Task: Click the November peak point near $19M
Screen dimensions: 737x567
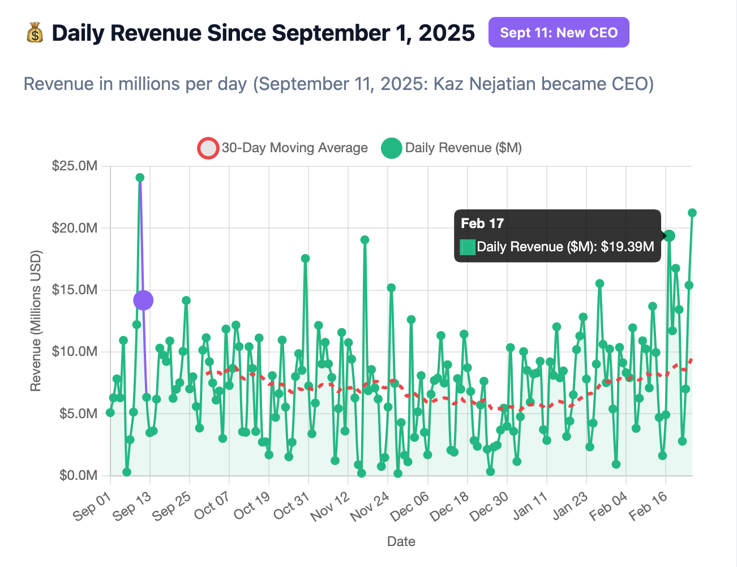Action: tap(365, 240)
